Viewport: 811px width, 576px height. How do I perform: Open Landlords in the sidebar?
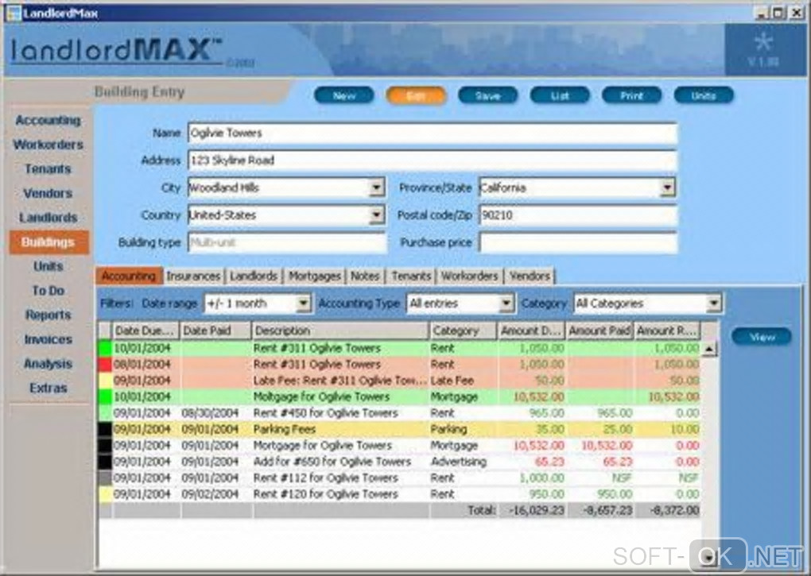[x=48, y=218]
